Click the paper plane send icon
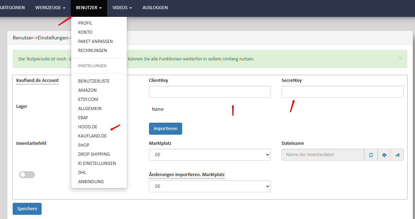415x219 pixels. [x=397, y=155]
